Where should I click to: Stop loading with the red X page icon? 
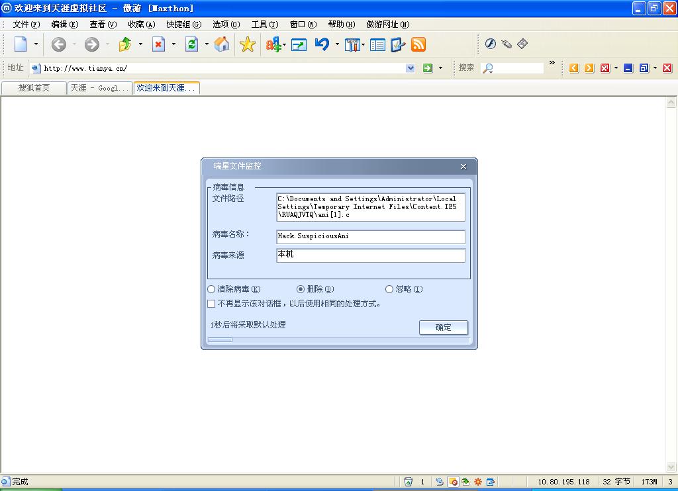click(x=159, y=44)
